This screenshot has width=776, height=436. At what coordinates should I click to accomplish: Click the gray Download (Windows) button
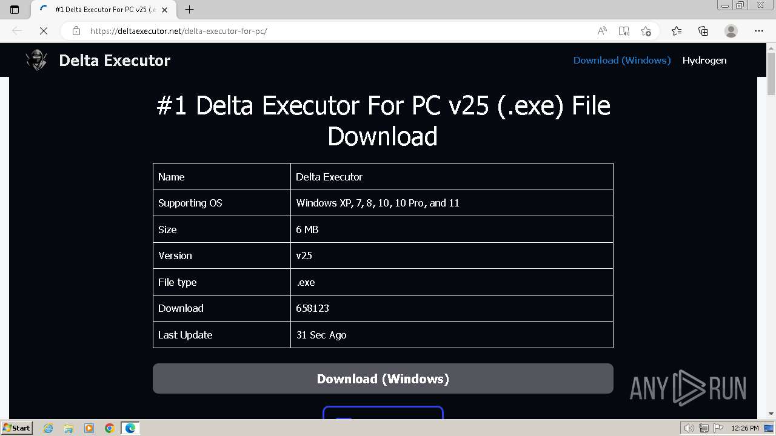click(383, 378)
